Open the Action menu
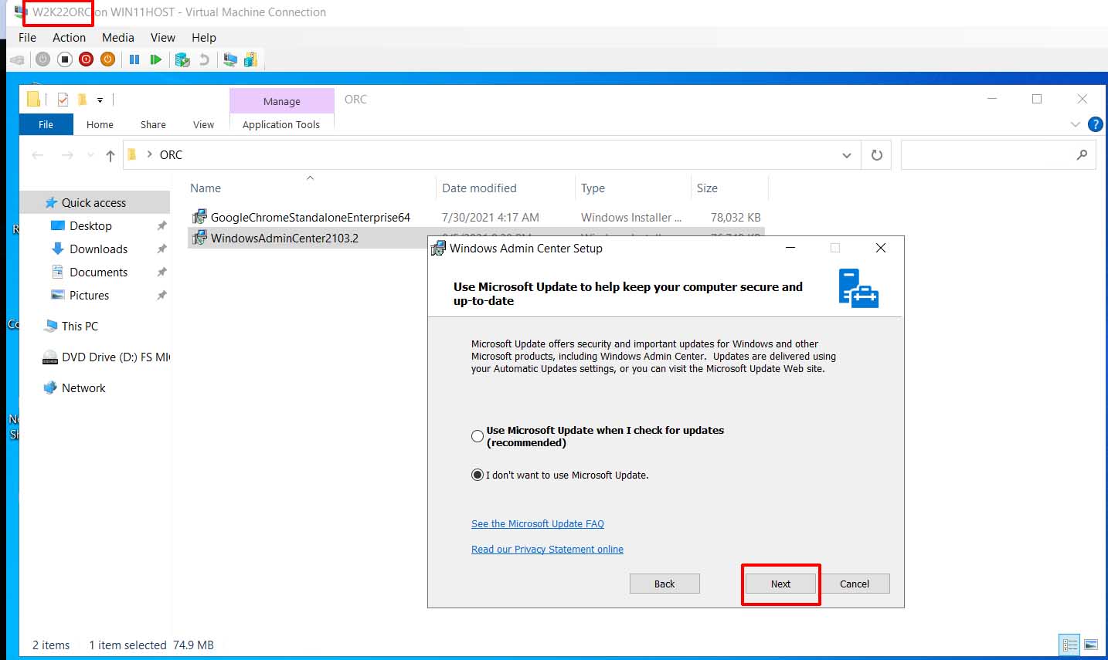This screenshot has height=660, width=1108. (69, 37)
